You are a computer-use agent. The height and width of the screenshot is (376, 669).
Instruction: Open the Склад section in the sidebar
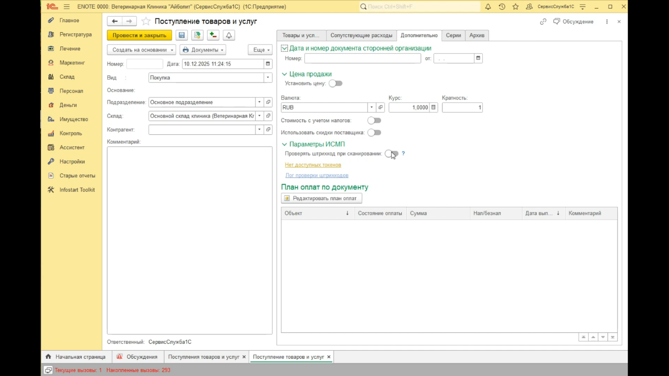point(67,77)
